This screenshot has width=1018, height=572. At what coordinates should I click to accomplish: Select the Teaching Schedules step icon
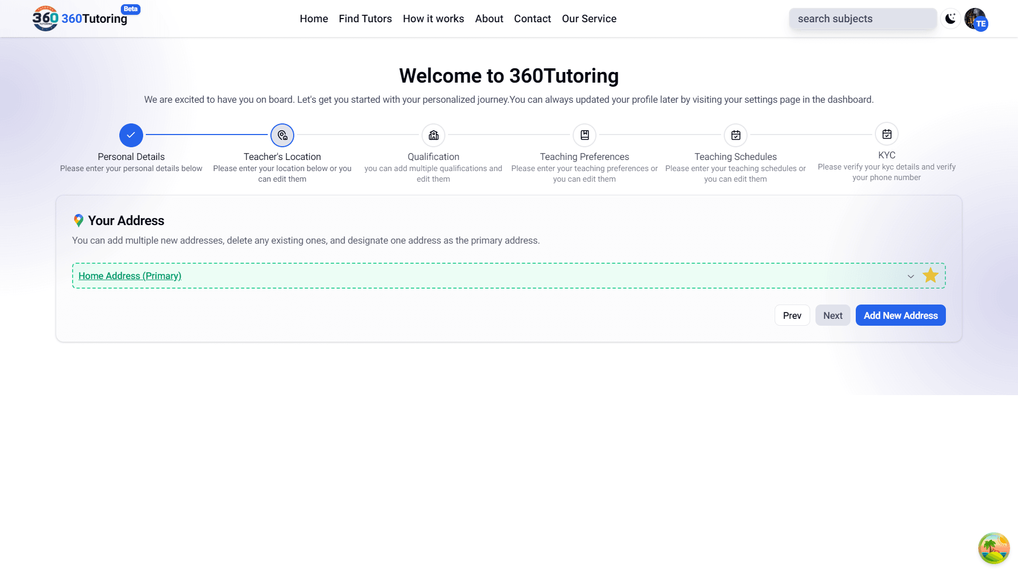coord(735,135)
